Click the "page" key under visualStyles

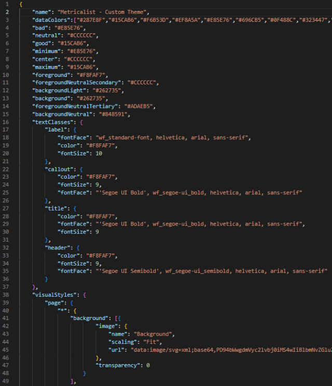point(54,302)
